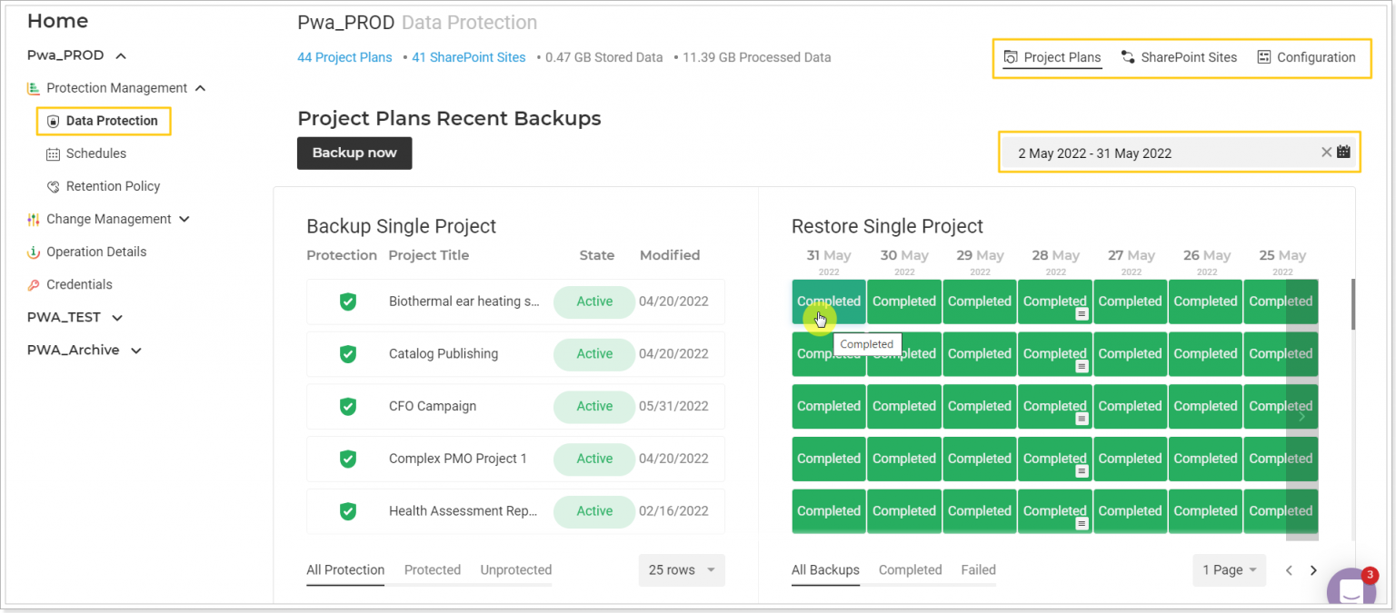Collapse the Pwa_PROD environment
The width and height of the screenshot is (1396, 613).
119,54
